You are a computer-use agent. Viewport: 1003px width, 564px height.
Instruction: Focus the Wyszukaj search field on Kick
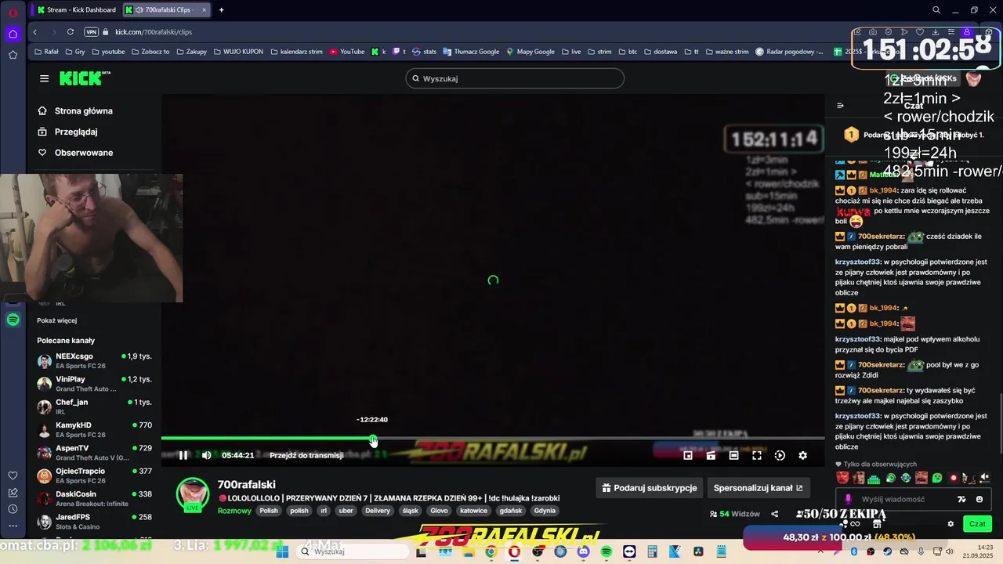click(x=515, y=78)
